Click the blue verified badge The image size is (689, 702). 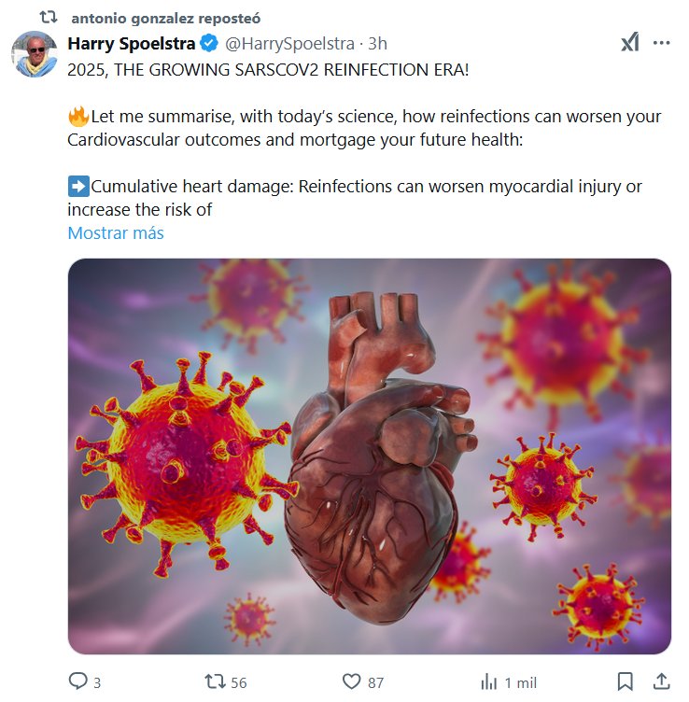(x=211, y=44)
